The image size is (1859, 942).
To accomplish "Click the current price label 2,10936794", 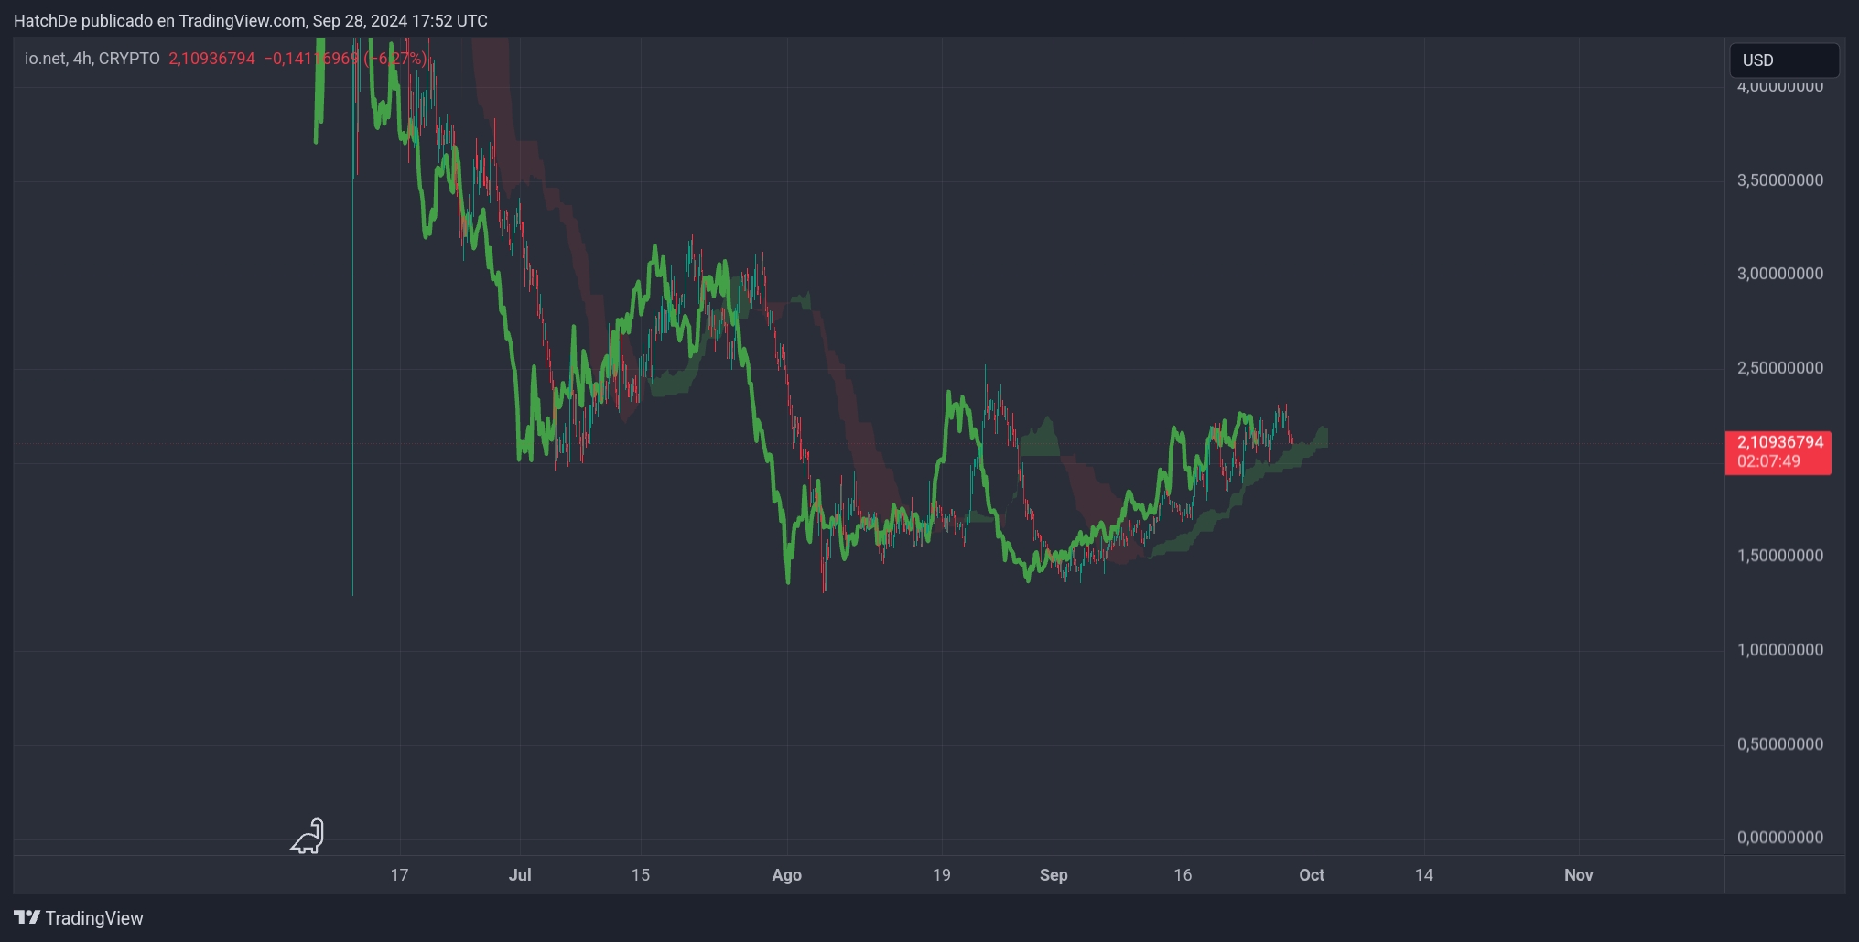I will (1778, 452).
